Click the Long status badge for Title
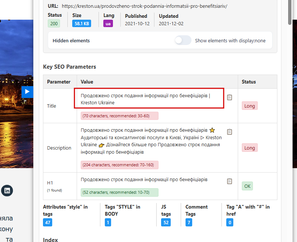 click(250, 106)
